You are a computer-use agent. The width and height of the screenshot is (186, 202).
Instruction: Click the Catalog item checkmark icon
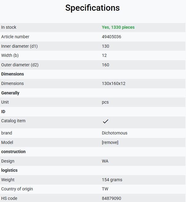point(105,121)
